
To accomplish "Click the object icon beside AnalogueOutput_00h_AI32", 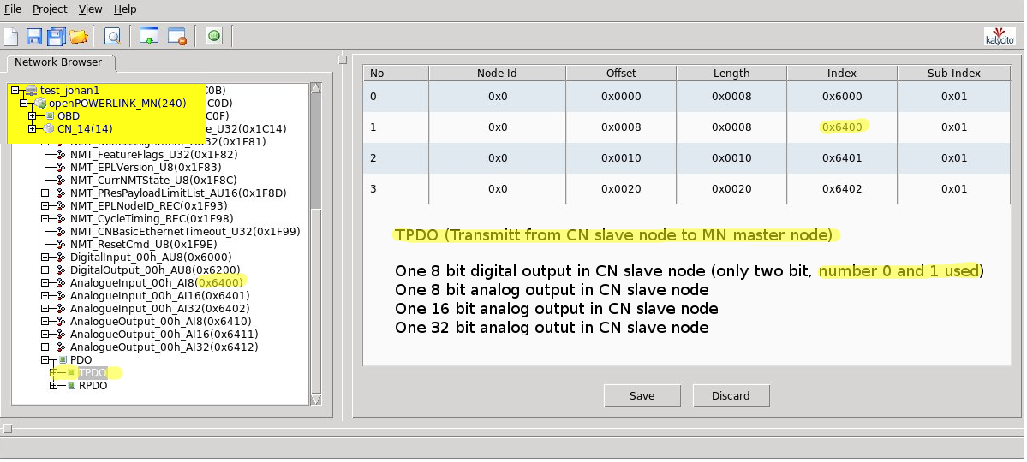I will [61, 347].
